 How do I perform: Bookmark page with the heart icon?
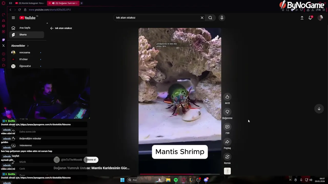coord(301,10)
